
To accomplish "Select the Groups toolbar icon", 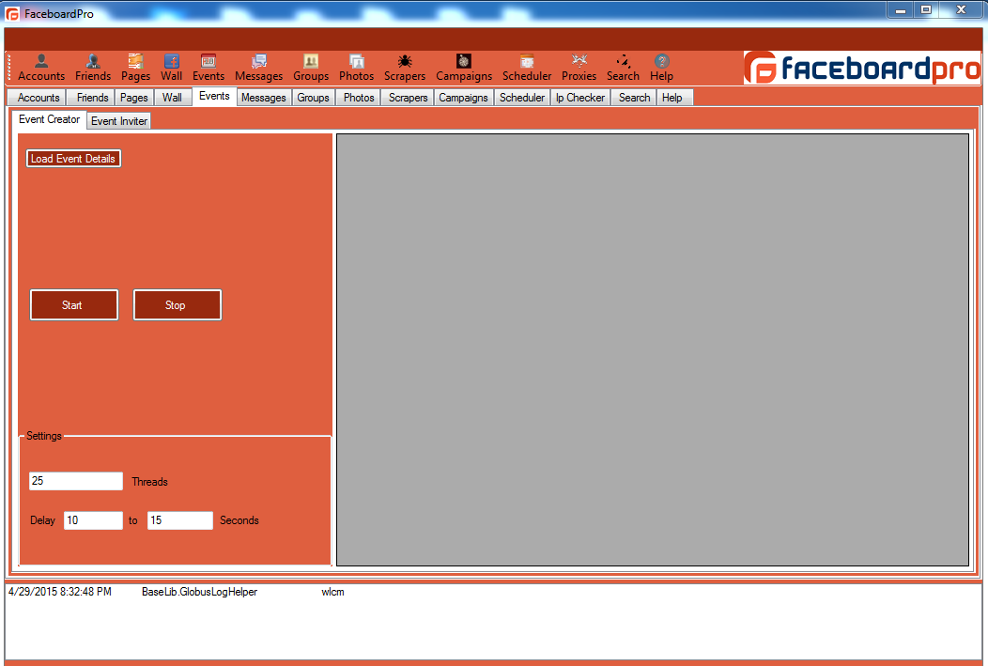I will (311, 68).
